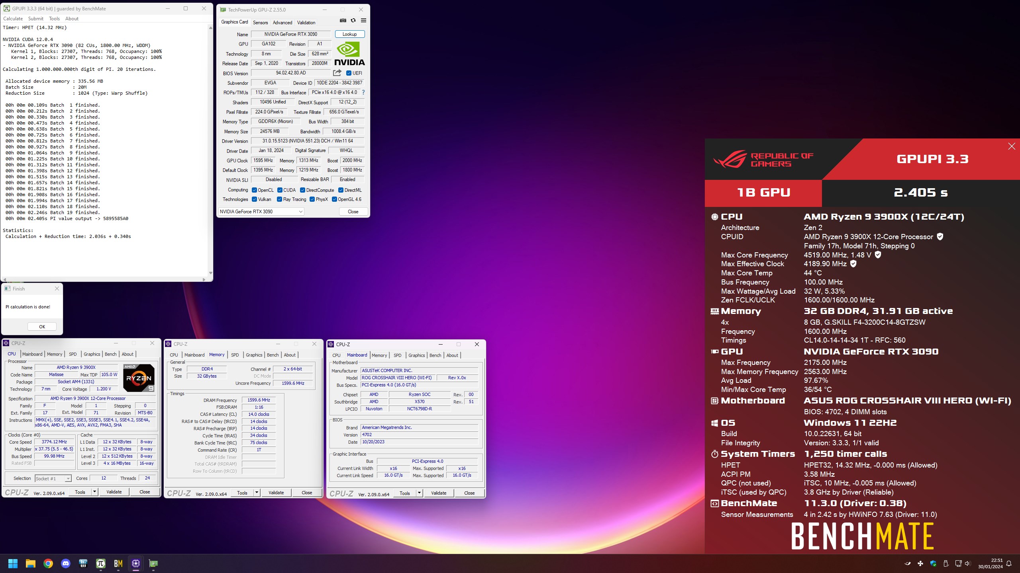Click Validate in CPU-Z CPU window
Image resolution: width=1020 pixels, height=573 pixels.
[114, 492]
